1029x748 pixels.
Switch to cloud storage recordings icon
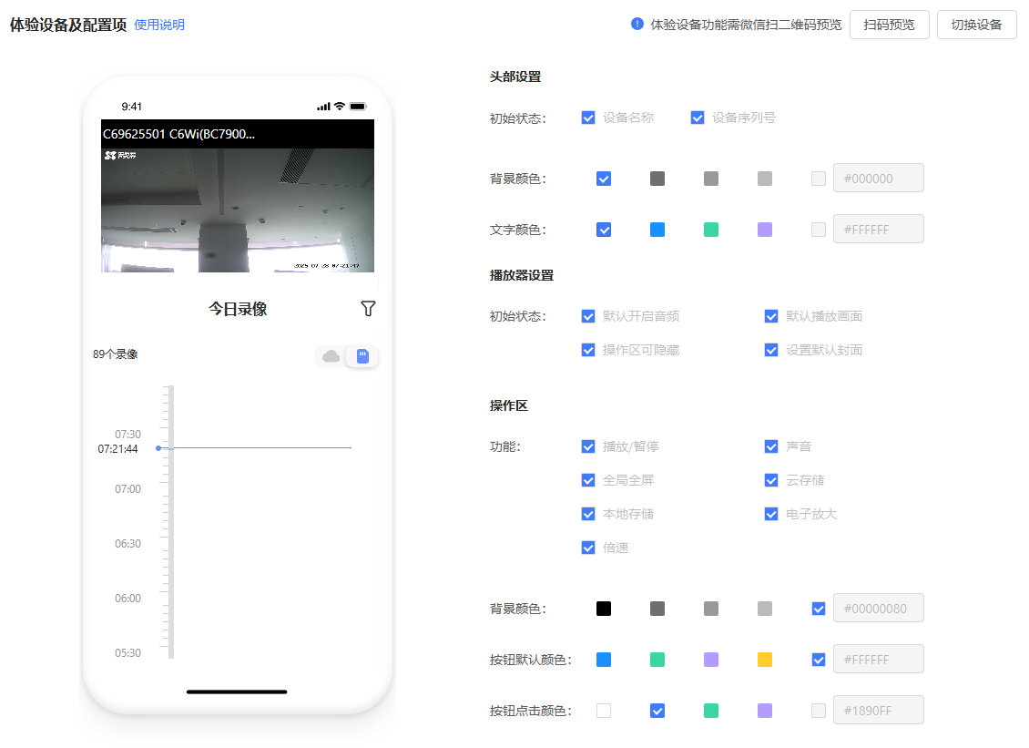point(331,356)
